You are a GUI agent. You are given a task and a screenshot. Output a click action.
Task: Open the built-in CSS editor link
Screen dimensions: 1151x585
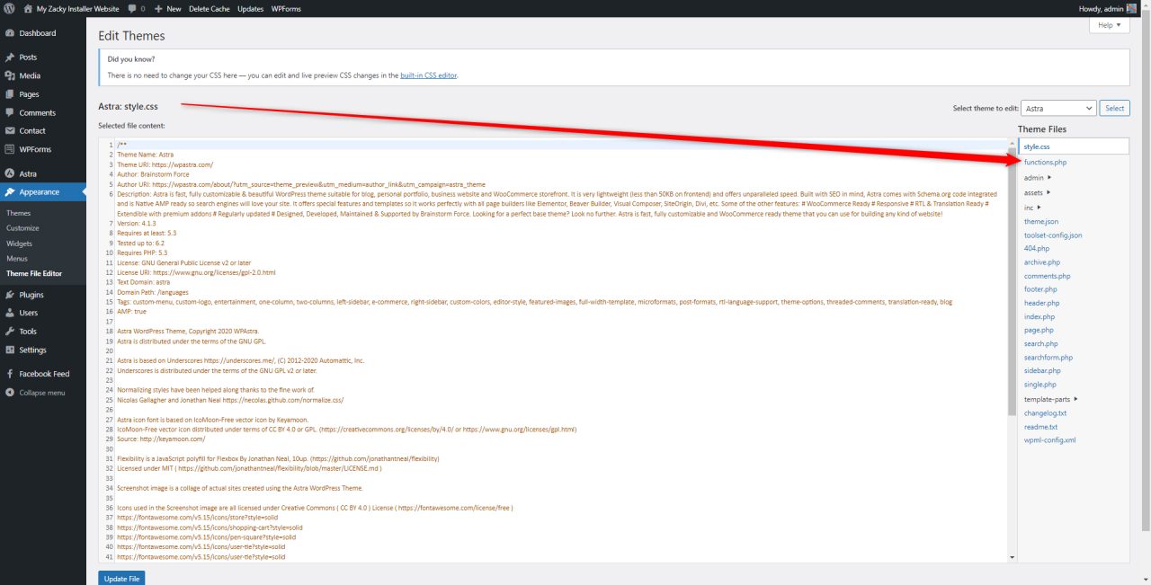pyautogui.click(x=429, y=74)
